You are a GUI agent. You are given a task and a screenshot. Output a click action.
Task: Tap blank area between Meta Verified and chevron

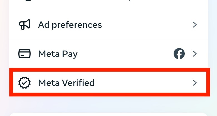click(142, 83)
